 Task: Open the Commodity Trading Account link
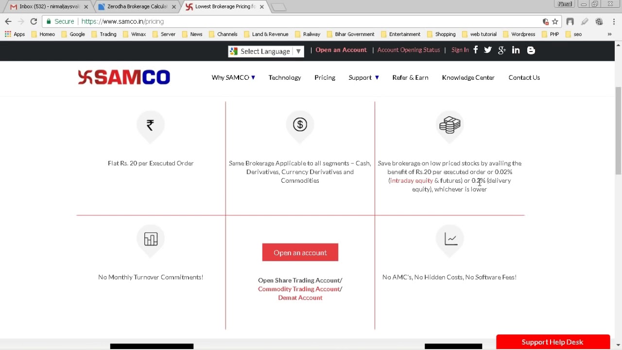point(299,289)
